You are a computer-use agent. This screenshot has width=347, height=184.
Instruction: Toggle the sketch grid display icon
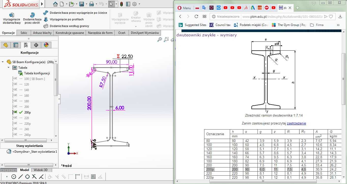(93, 177)
